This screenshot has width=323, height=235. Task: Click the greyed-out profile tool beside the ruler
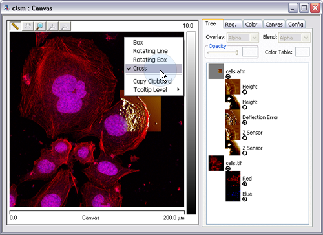tap(28, 27)
